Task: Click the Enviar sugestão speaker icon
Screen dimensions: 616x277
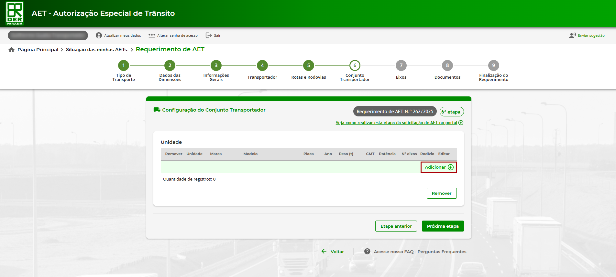Action: pyautogui.click(x=572, y=35)
